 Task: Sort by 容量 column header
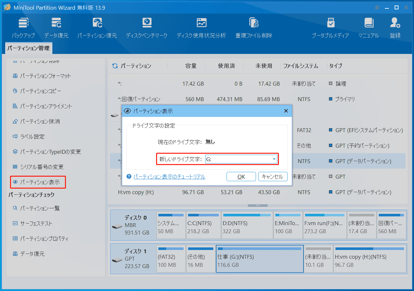pyautogui.click(x=191, y=66)
